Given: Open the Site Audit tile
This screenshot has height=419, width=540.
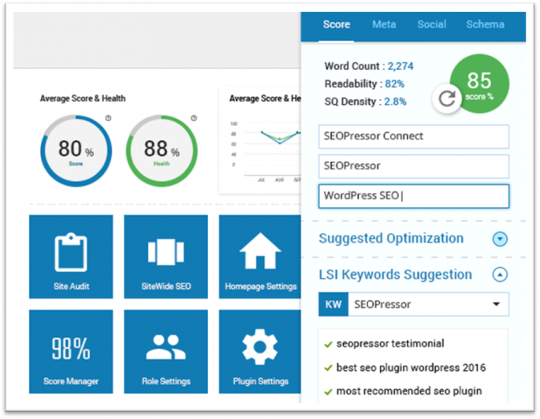Looking at the screenshot, I should [x=71, y=257].
